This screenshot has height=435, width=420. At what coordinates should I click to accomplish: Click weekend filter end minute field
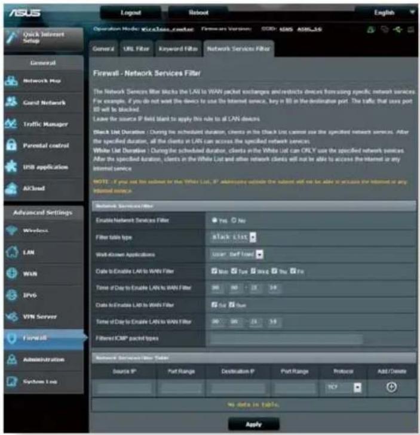[x=274, y=322]
